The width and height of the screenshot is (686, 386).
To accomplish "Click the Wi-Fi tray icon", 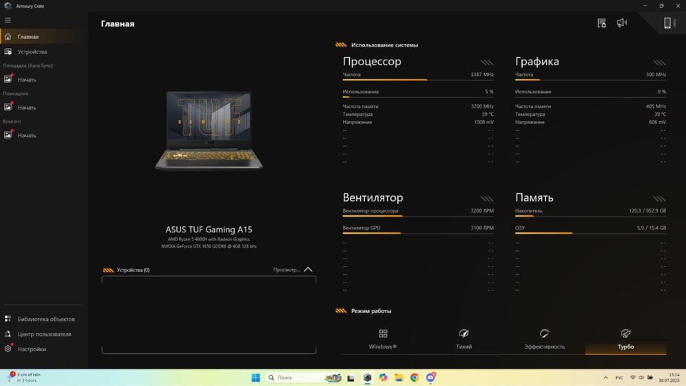I will coord(632,377).
